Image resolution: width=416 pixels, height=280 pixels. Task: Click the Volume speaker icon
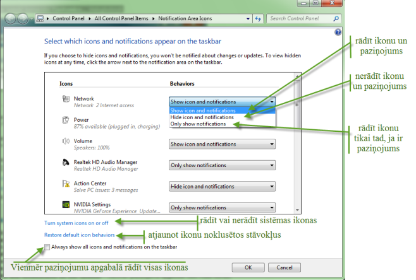tap(66, 142)
